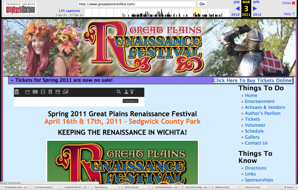Viewport: 298px width, 190px height.
Task: Open the Images pictures icon
Action: 65,92
